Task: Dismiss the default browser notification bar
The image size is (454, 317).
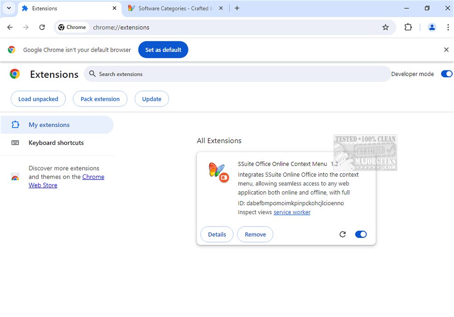Action: (x=446, y=50)
